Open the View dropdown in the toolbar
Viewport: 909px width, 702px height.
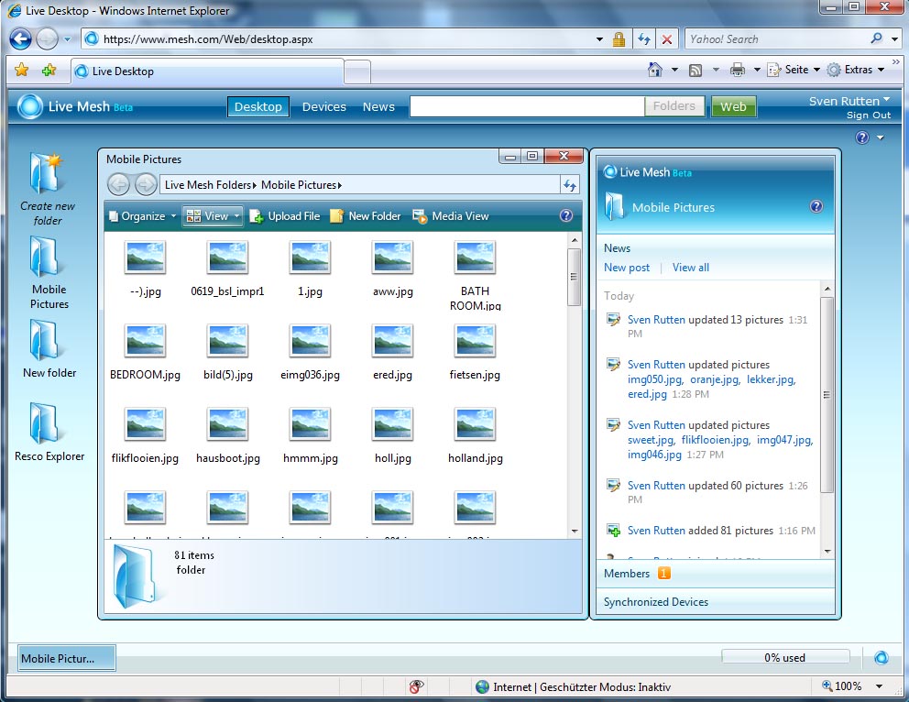coord(213,216)
